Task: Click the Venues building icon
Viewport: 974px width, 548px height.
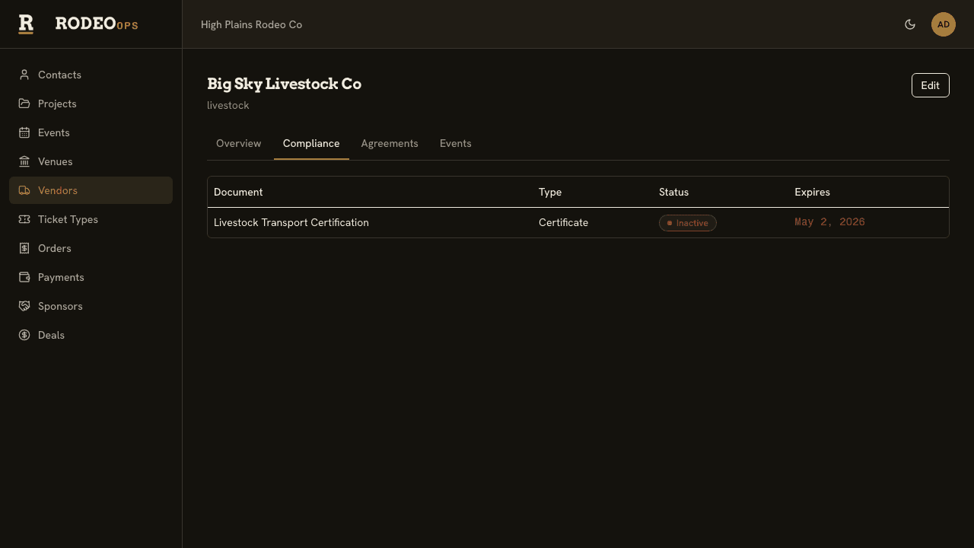Action: click(x=24, y=161)
